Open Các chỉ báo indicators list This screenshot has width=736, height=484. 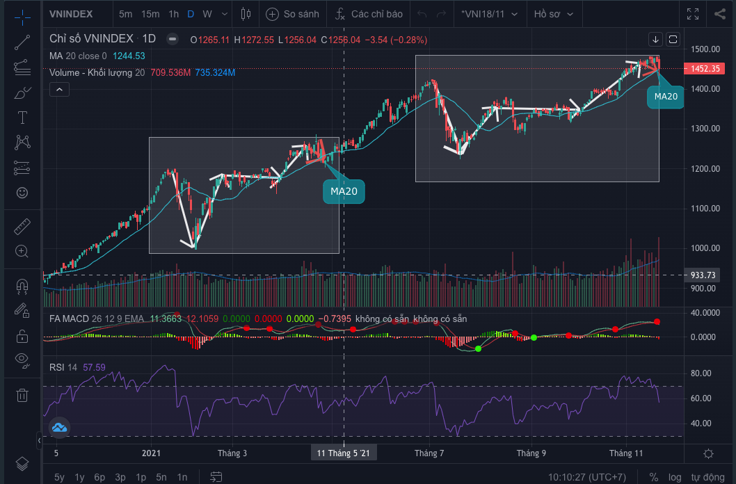tap(369, 14)
